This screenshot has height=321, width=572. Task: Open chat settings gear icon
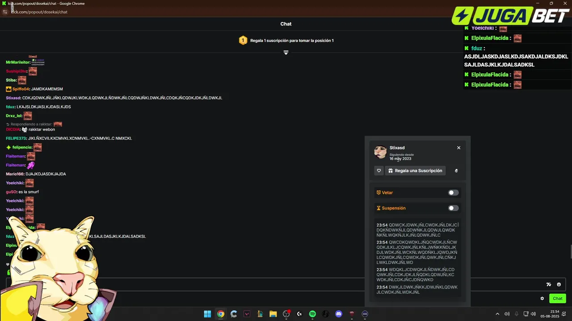(542, 299)
